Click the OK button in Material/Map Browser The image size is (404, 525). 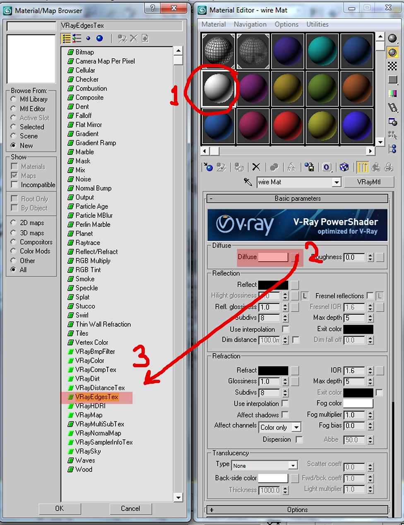tap(59, 508)
